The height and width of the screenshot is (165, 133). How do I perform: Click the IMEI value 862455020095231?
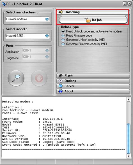pyautogui.click(x=56, y=127)
